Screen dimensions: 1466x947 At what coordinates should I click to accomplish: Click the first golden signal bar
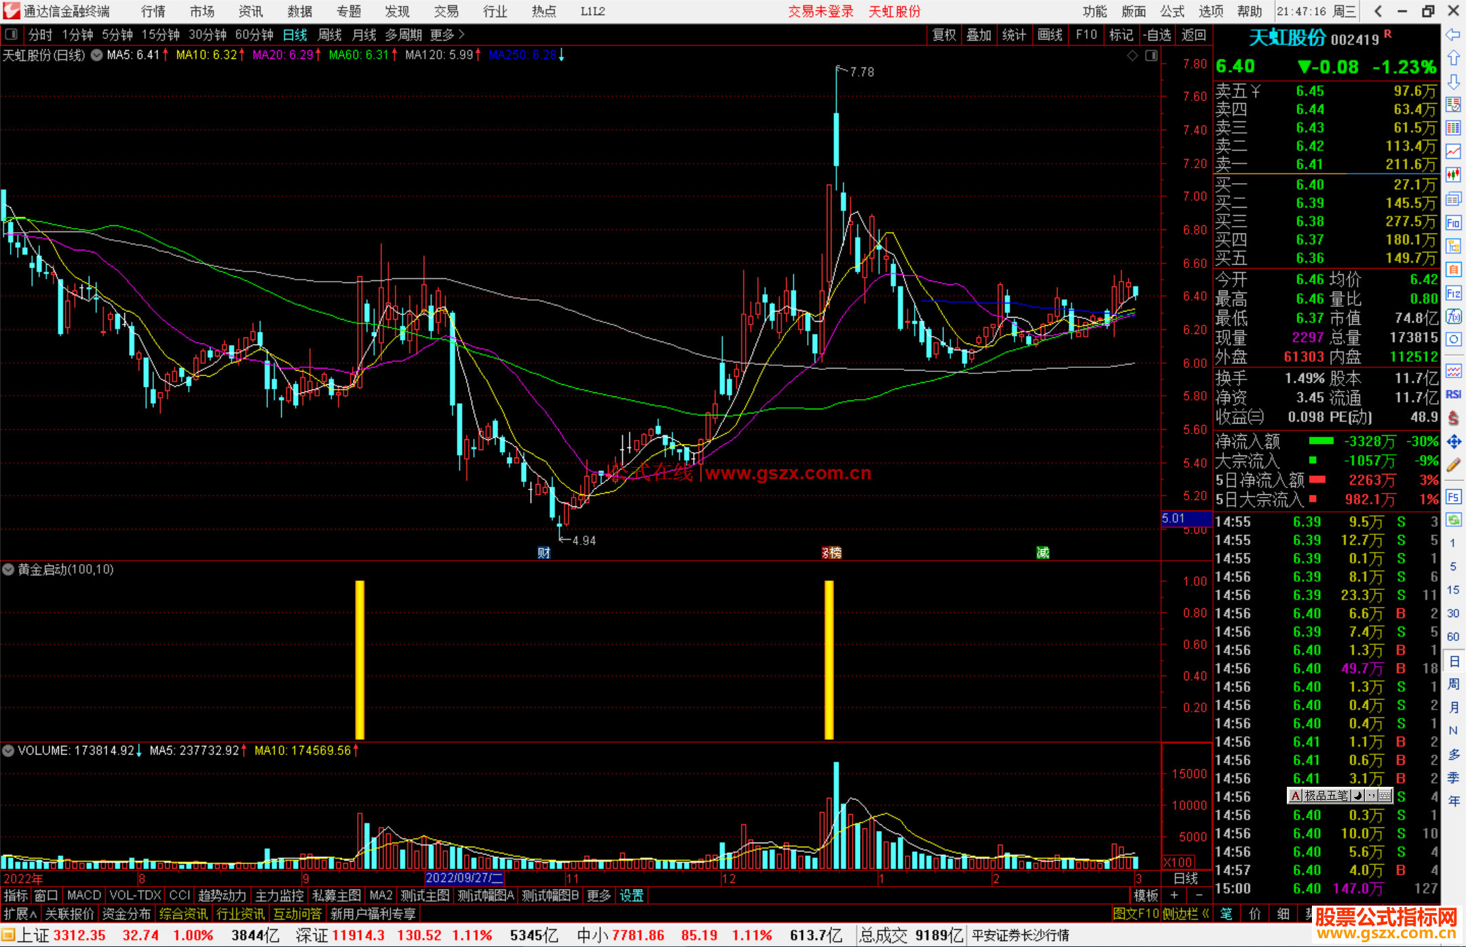point(360,658)
